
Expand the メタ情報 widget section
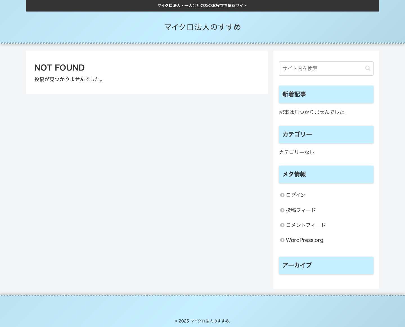pyautogui.click(x=294, y=174)
